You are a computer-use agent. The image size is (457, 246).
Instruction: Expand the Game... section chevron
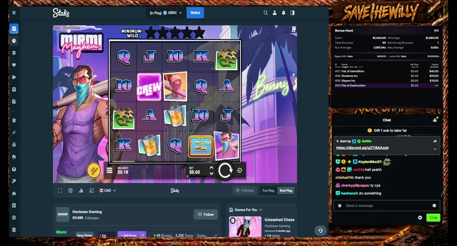coord(215,235)
